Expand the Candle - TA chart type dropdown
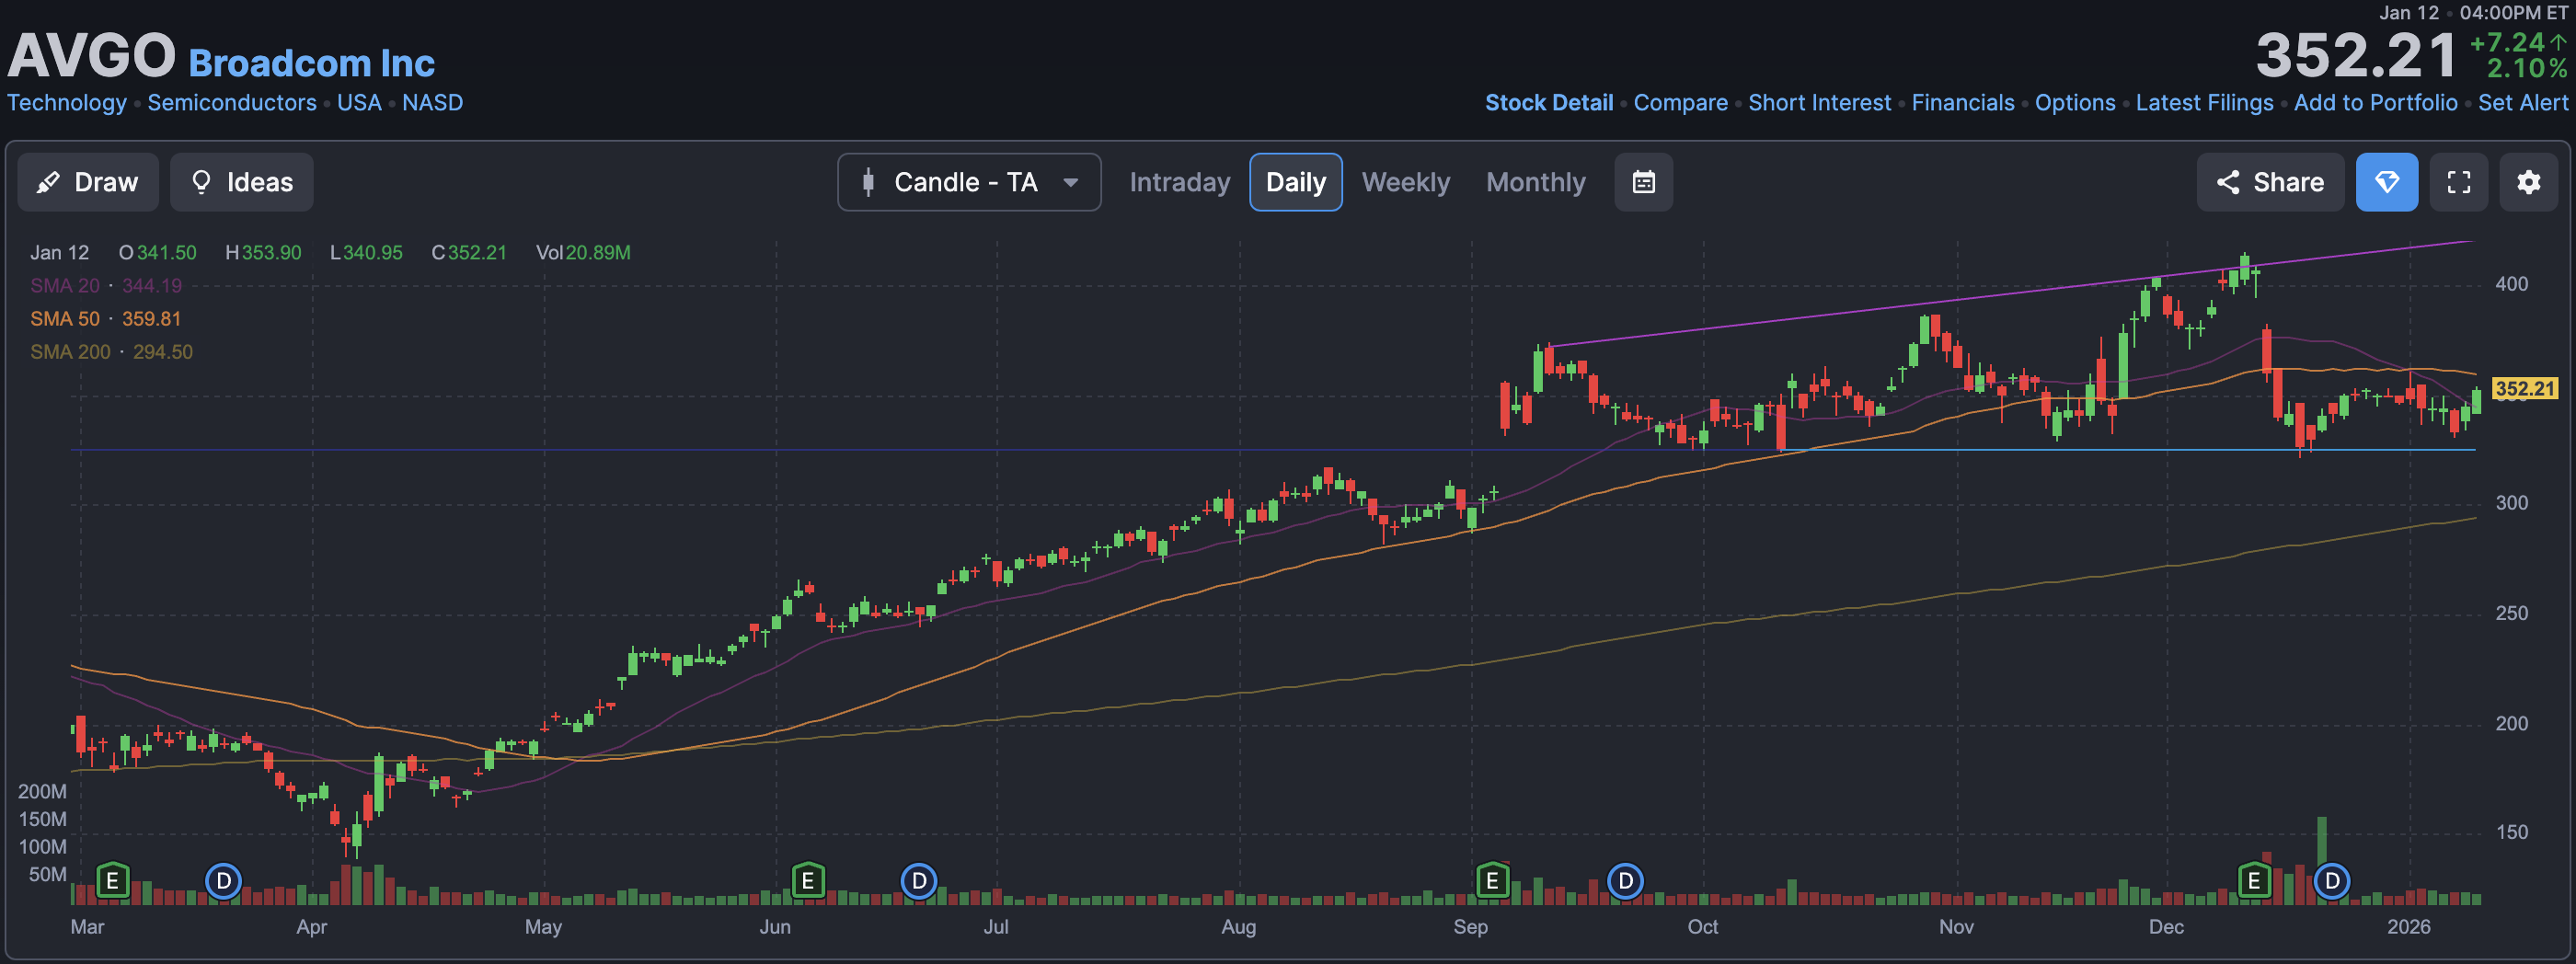Image resolution: width=2576 pixels, height=964 pixels. click(969, 182)
